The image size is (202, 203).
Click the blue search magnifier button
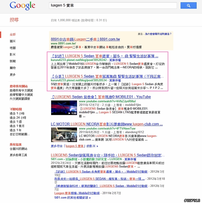pyautogui.click(x=188, y=6)
